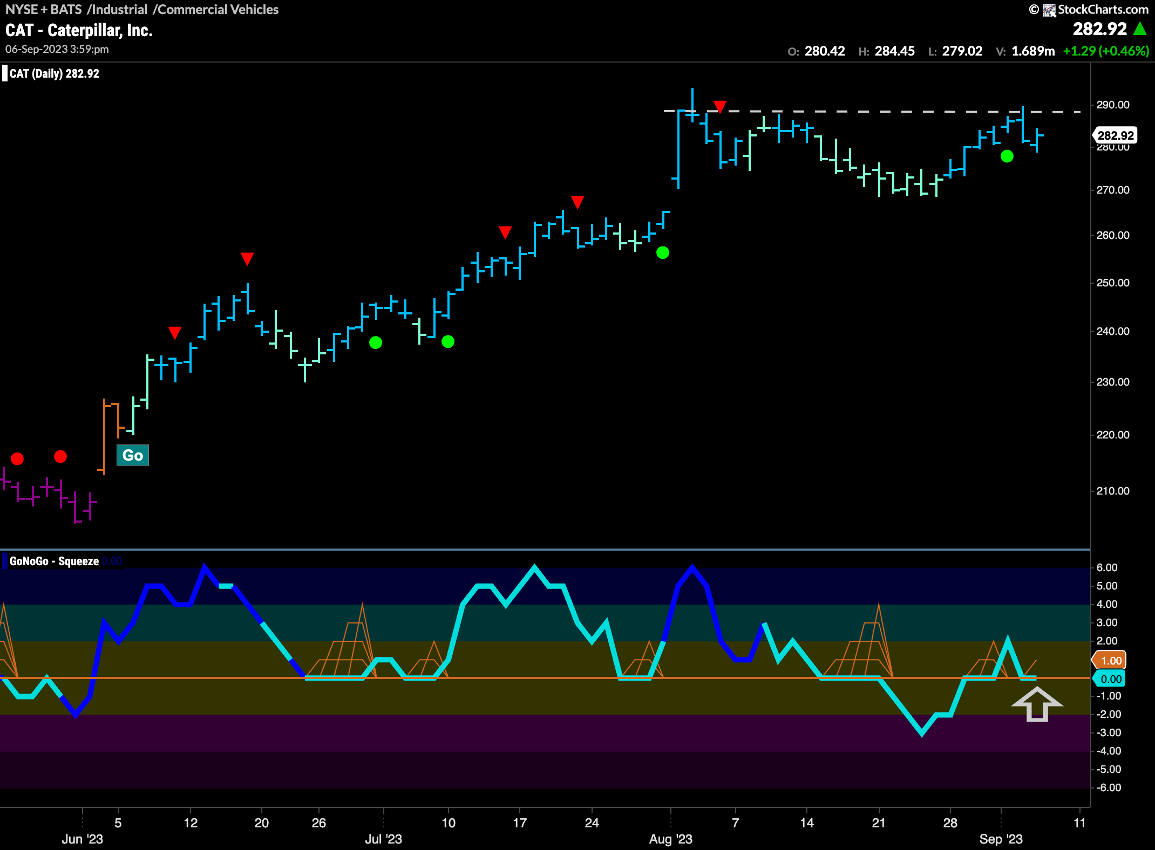The image size is (1155, 850).
Task: Click the Jun '23 date label
Action: pyautogui.click(x=83, y=839)
